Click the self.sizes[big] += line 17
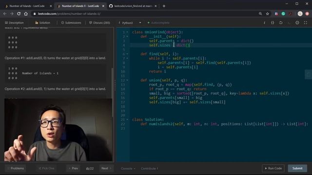312x175 pixels. [187, 102]
